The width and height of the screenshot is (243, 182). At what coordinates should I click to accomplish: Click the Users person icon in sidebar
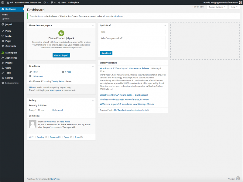click(x=3, y=68)
